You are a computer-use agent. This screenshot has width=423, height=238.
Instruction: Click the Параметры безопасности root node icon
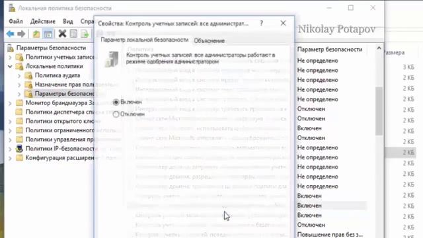coord(11,48)
